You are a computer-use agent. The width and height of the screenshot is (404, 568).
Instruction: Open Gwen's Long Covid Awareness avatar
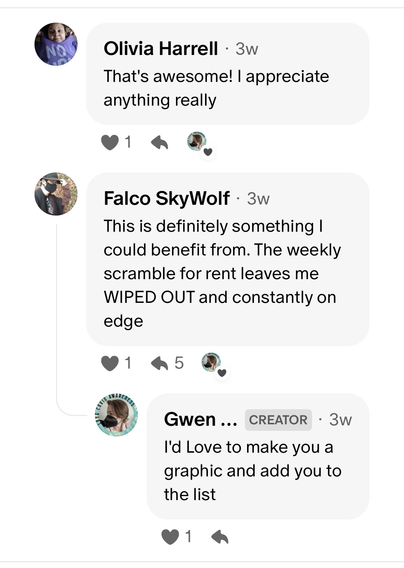pos(116,415)
